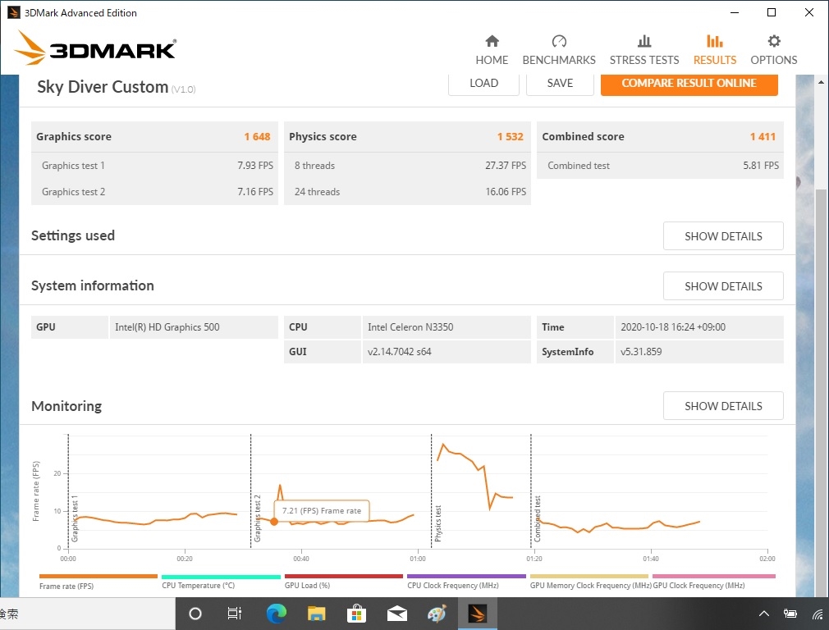Click the vertical scrollbar thumb

(x=821, y=391)
